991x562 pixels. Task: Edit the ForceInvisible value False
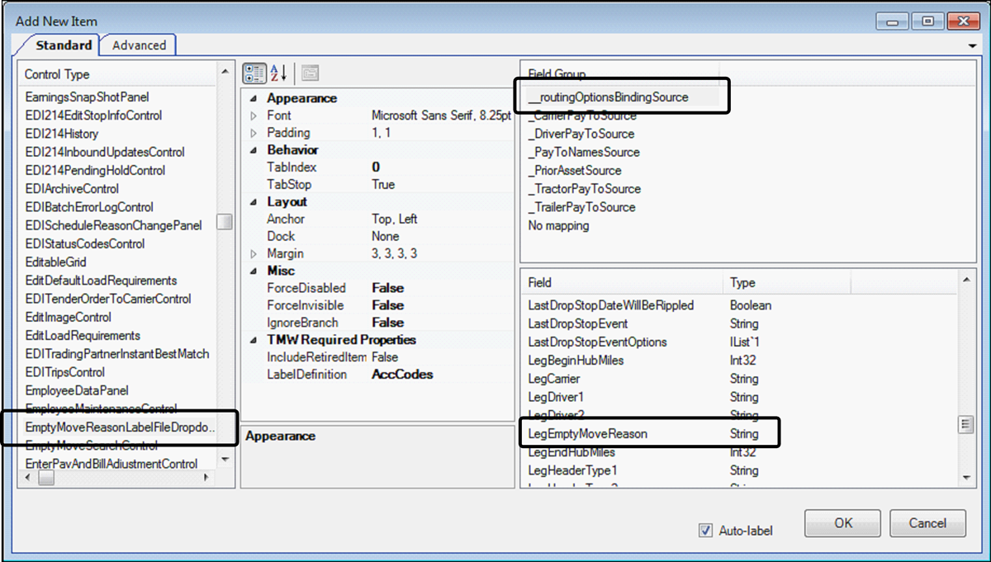coord(387,306)
